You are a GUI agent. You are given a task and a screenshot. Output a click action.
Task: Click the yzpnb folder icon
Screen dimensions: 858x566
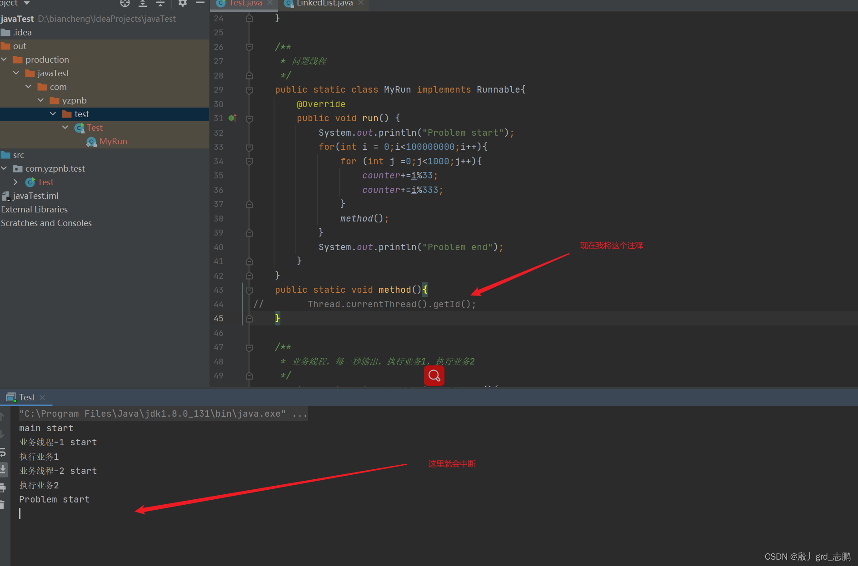[55, 100]
